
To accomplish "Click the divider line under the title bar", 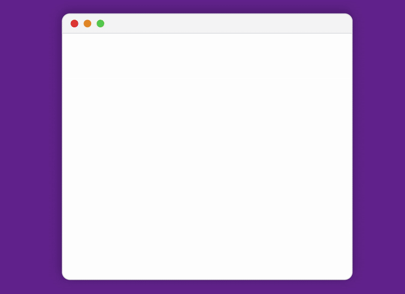I will pyautogui.click(x=207, y=33).
